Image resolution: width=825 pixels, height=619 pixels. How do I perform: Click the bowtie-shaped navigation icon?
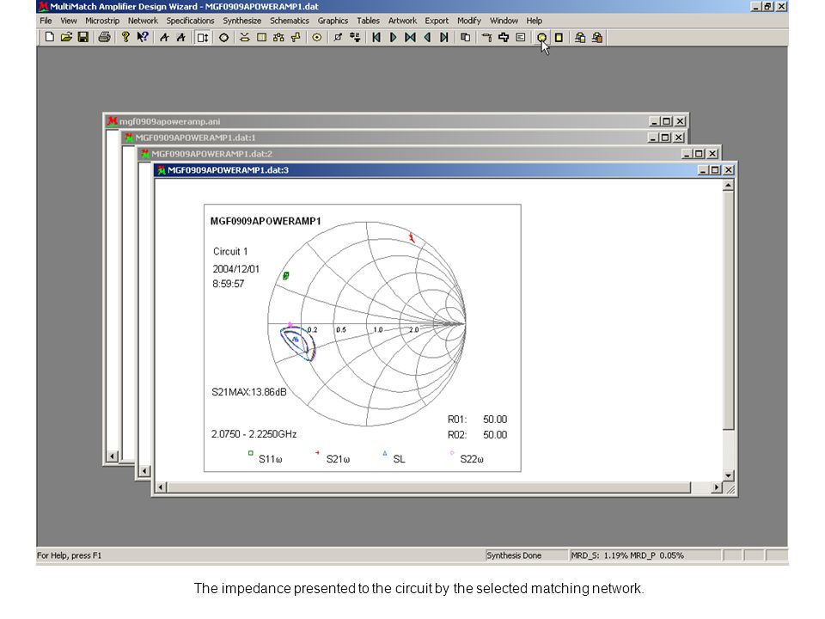[411, 37]
